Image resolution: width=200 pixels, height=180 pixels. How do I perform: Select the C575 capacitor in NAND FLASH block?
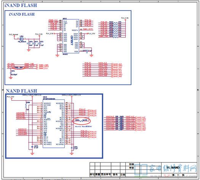tap(32, 147)
